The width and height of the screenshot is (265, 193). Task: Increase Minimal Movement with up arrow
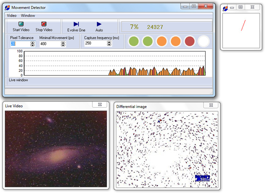point(63,43)
